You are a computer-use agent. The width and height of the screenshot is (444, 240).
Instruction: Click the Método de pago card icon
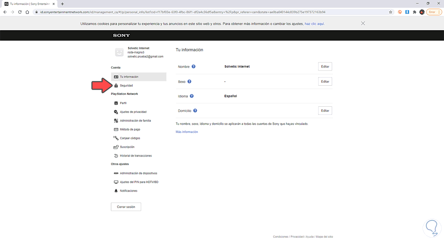(x=116, y=130)
